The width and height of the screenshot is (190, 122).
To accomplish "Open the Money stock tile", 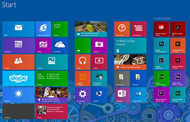I will coord(52,78).
